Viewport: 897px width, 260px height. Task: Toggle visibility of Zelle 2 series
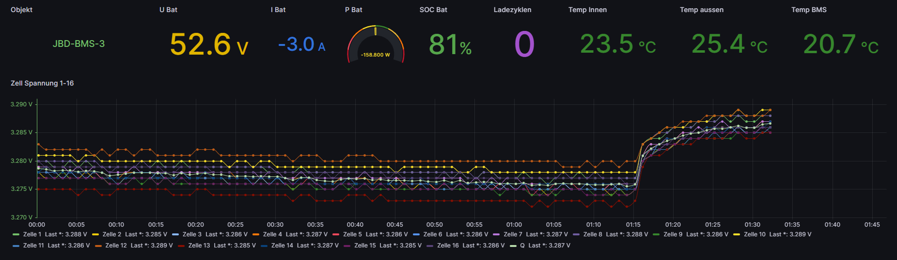[112, 234]
